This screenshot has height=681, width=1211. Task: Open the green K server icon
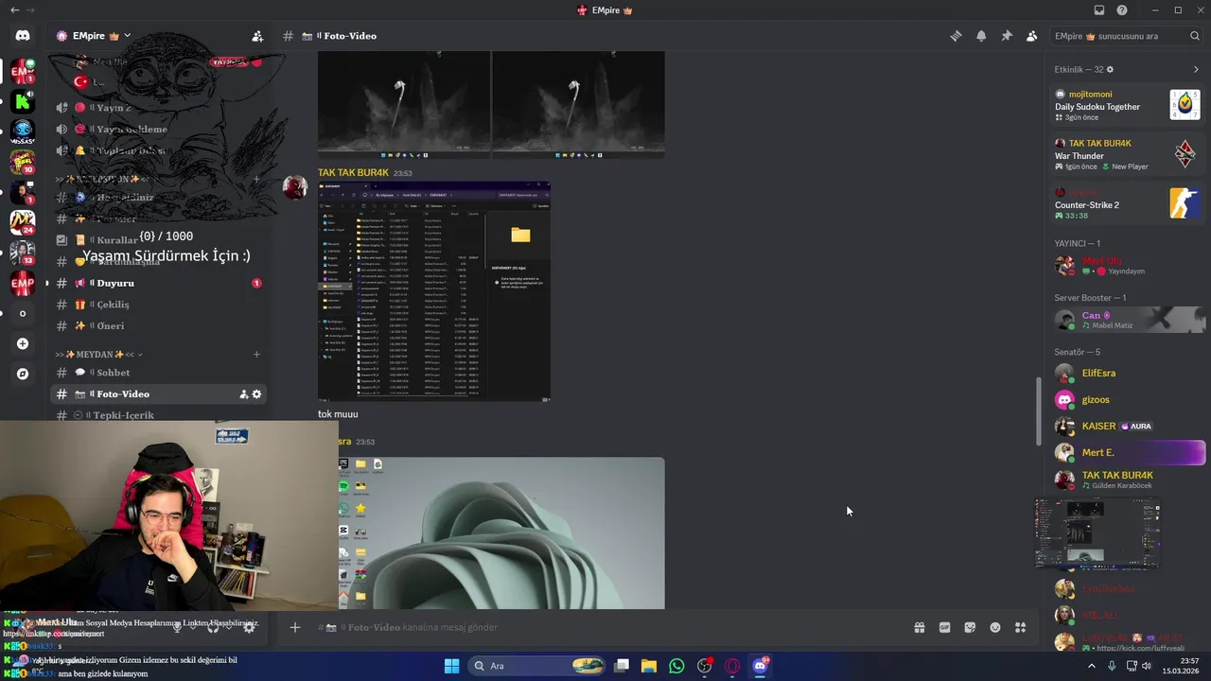23,99
